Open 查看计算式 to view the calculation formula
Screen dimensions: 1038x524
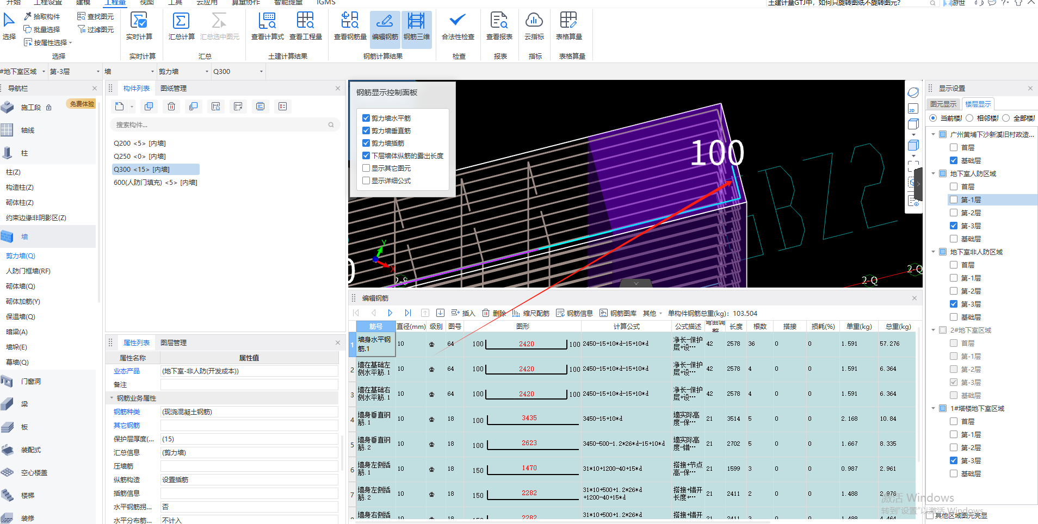pyautogui.click(x=267, y=26)
